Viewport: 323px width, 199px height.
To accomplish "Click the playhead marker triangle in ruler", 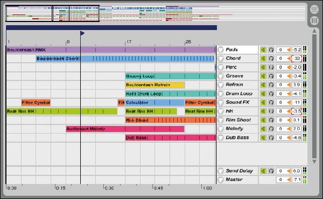I will click(82, 33).
